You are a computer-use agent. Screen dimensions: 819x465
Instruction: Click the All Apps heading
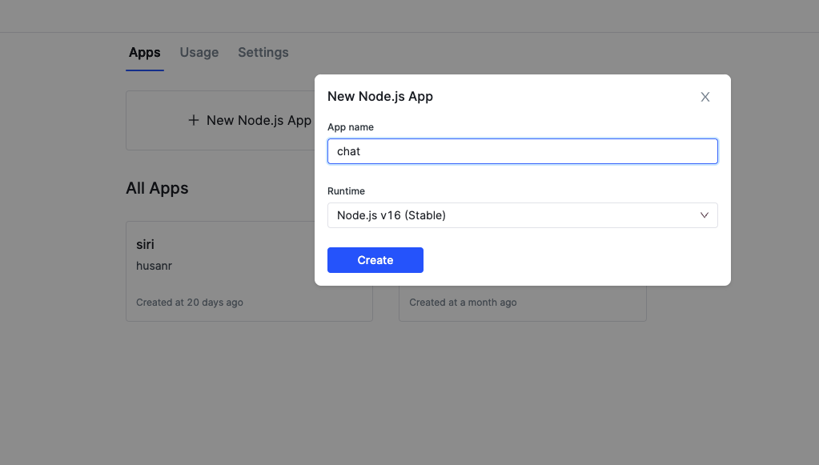(x=157, y=188)
